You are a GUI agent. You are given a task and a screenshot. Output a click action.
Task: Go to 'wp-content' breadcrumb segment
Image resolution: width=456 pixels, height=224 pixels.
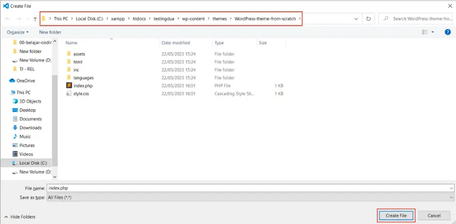tap(194, 19)
